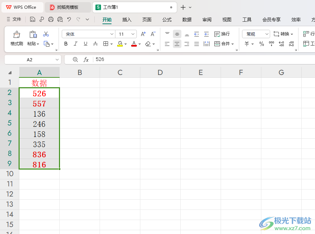Viewport: 315px width, 234px height.
Task: Align text left
Action: click(167, 44)
